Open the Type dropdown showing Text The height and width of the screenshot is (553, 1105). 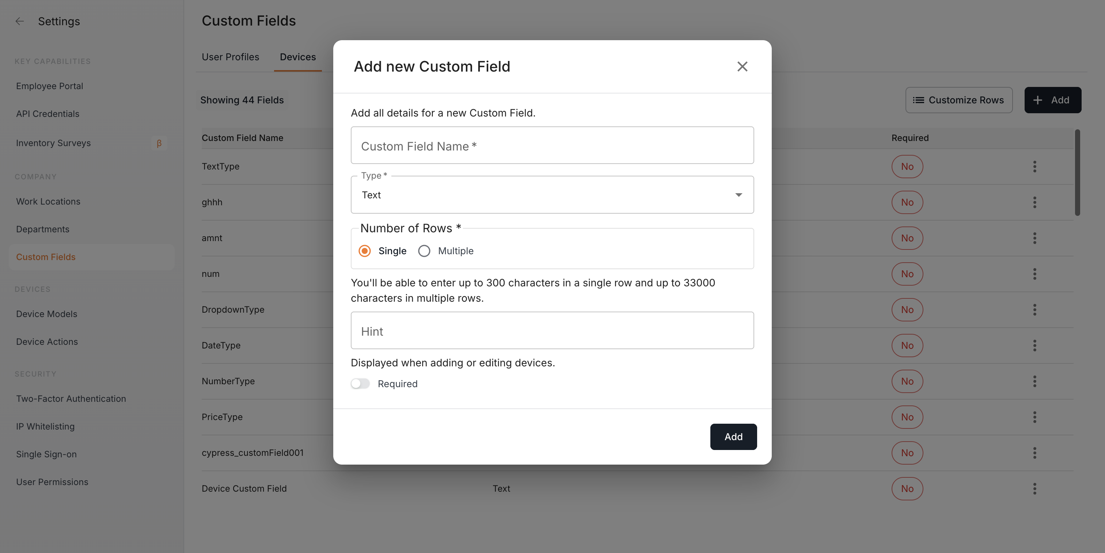click(552, 195)
